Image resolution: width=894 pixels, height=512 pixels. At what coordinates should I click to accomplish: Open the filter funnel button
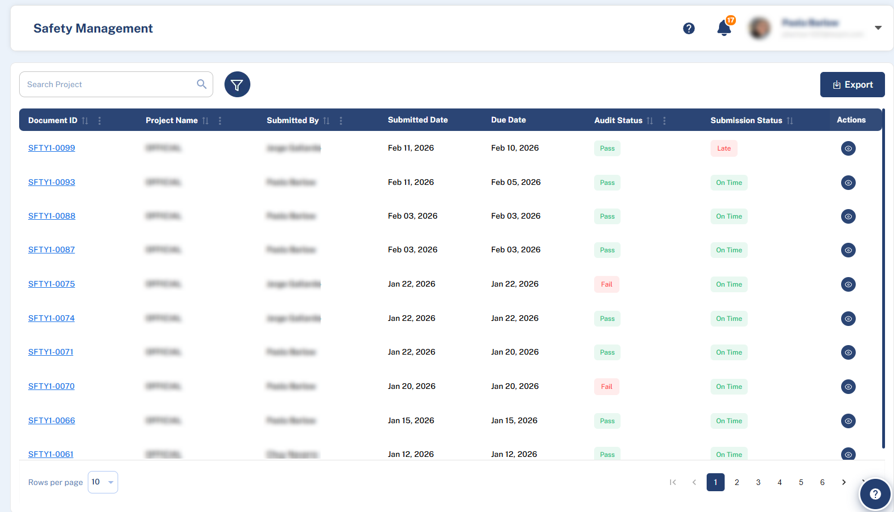point(237,84)
